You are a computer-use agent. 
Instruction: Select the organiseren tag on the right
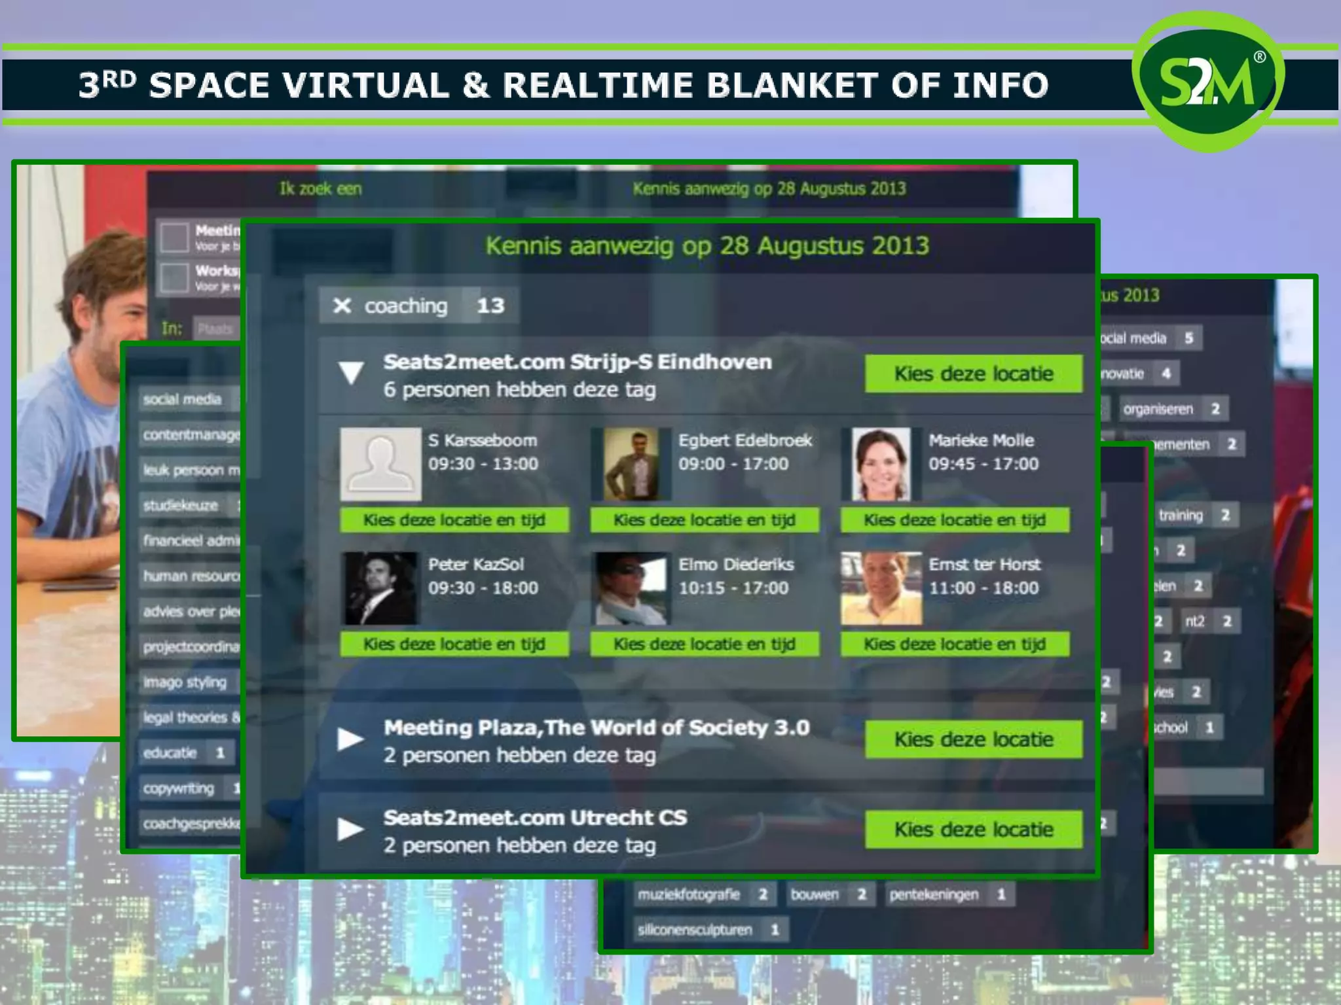pyautogui.click(x=1158, y=409)
